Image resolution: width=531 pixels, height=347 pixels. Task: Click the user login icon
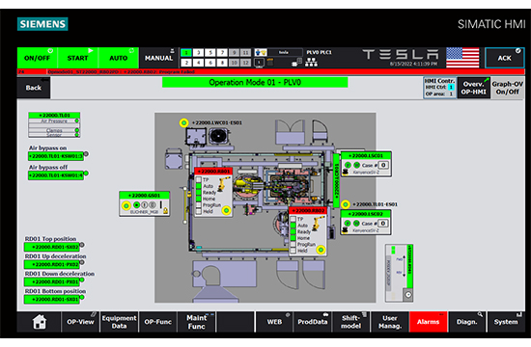pyautogui.click(x=261, y=52)
